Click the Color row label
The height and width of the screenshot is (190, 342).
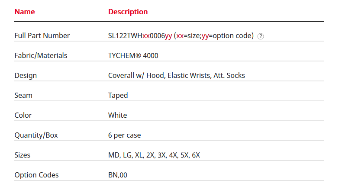tap(23, 115)
